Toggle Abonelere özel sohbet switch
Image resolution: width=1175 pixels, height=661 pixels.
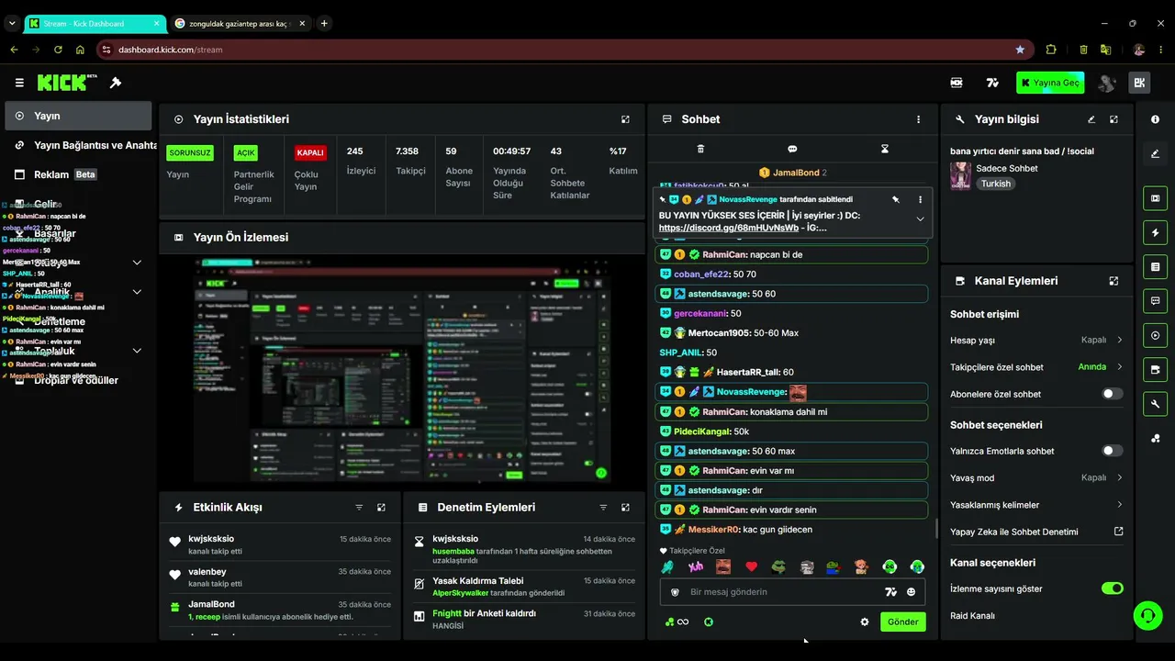1112,394
